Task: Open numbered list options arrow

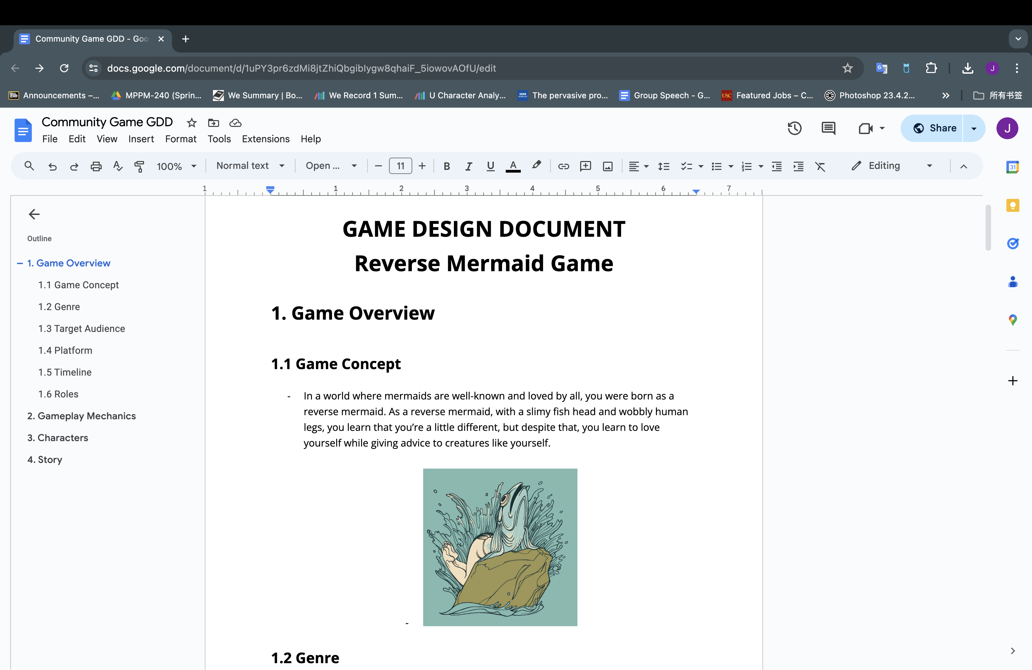Action: [761, 166]
